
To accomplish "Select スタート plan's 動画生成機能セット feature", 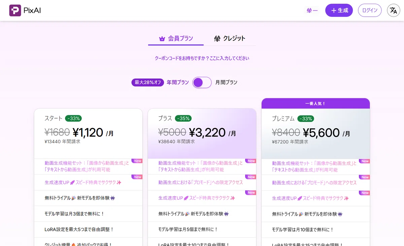I will (88, 166).
